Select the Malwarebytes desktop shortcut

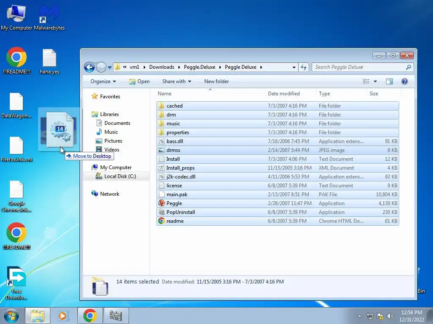pos(49,17)
